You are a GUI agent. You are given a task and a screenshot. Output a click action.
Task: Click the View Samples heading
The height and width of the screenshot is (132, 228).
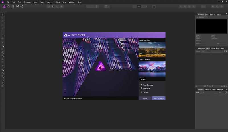pos(145,40)
